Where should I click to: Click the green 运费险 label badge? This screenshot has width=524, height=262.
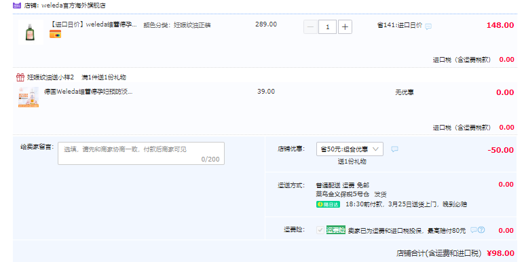pos(336,230)
